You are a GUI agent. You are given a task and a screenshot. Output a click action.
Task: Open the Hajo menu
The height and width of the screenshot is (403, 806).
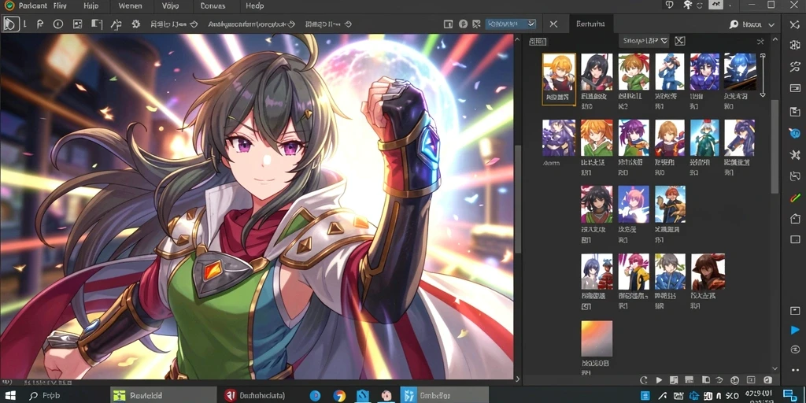pos(91,6)
